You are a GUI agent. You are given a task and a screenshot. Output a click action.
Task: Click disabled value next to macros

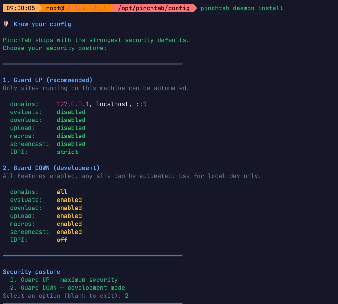[71, 136]
